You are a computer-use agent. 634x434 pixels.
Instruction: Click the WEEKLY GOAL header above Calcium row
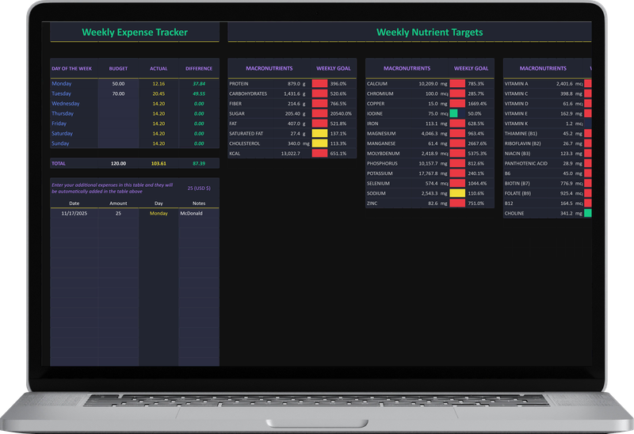tap(471, 68)
